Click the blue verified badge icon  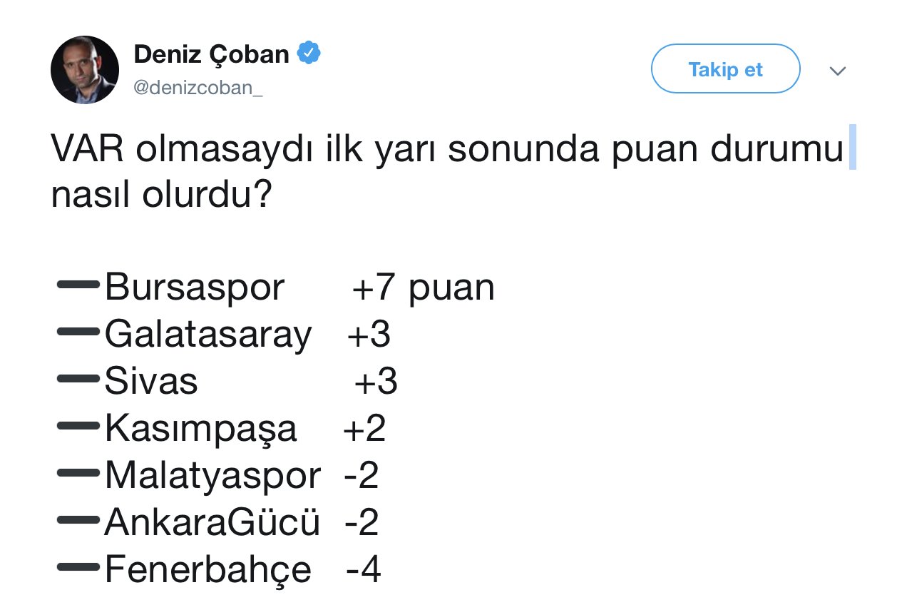pos(309,53)
